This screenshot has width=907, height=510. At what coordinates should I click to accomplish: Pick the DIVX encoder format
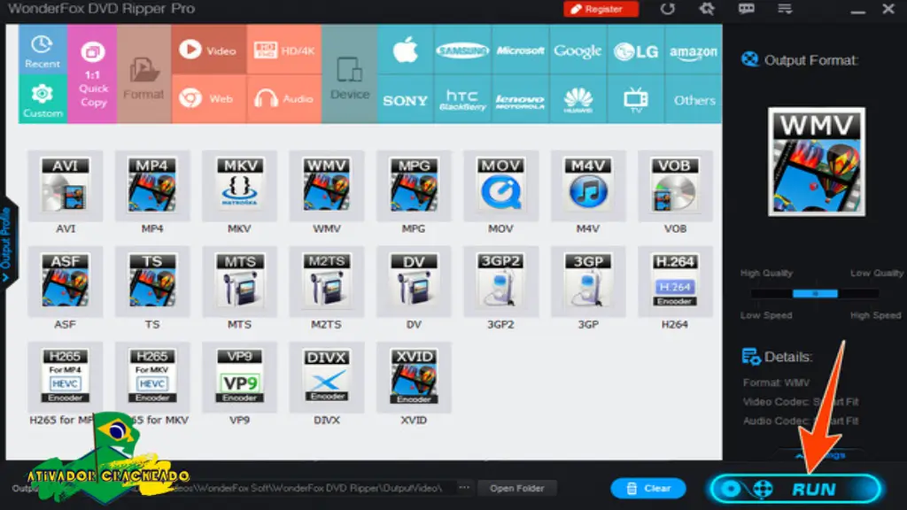[327, 377]
